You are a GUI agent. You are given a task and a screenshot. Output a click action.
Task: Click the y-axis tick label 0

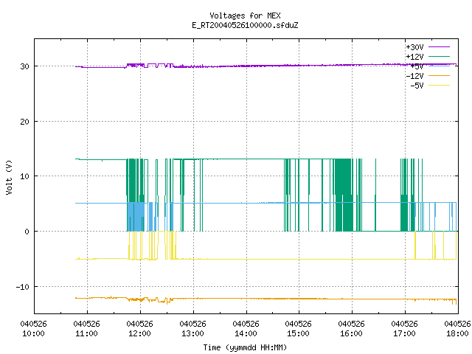pyautogui.click(x=27, y=232)
